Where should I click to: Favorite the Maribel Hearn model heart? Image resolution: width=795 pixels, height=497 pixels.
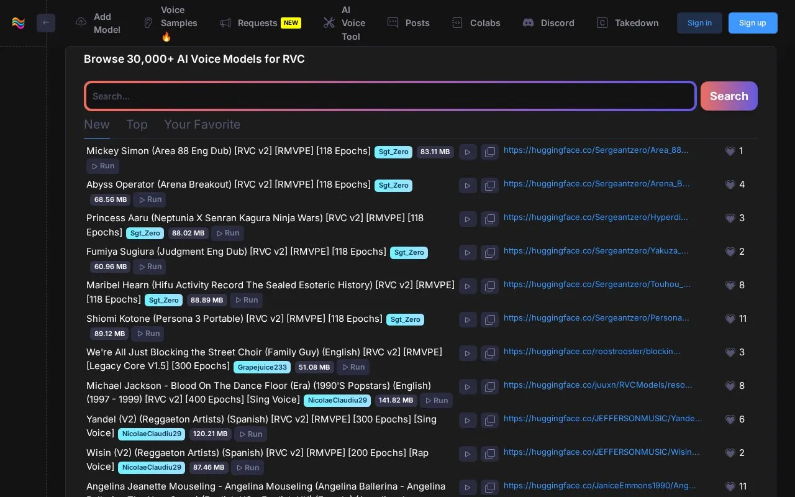pyautogui.click(x=730, y=285)
